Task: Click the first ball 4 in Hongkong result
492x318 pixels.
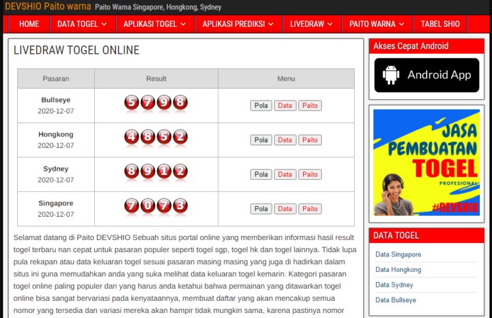Action: 131,137
